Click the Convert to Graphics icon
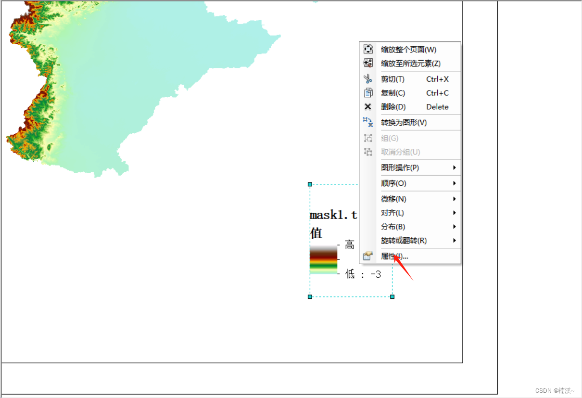Screen dimensions: 582x398 coord(368,122)
